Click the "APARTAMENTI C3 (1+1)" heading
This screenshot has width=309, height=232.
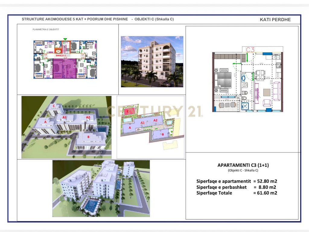pyautogui.click(x=243, y=165)
